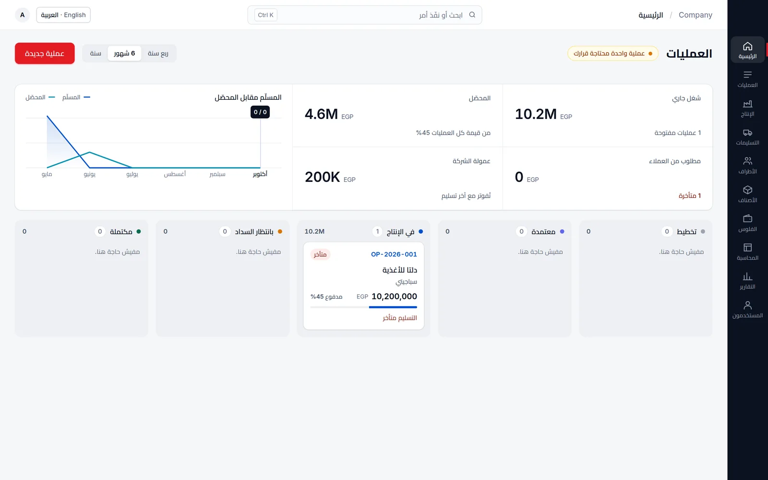768x480 pixels.
Task: Click the الرئيسية breadcrumb link
Action: pyautogui.click(x=650, y=15)
